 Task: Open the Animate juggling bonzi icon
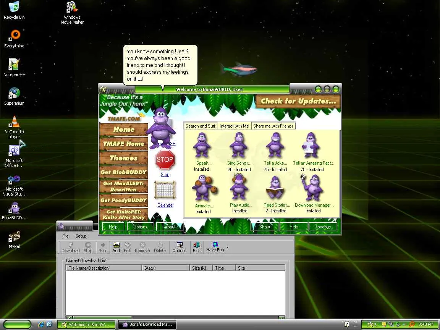[x=205, y=188]
